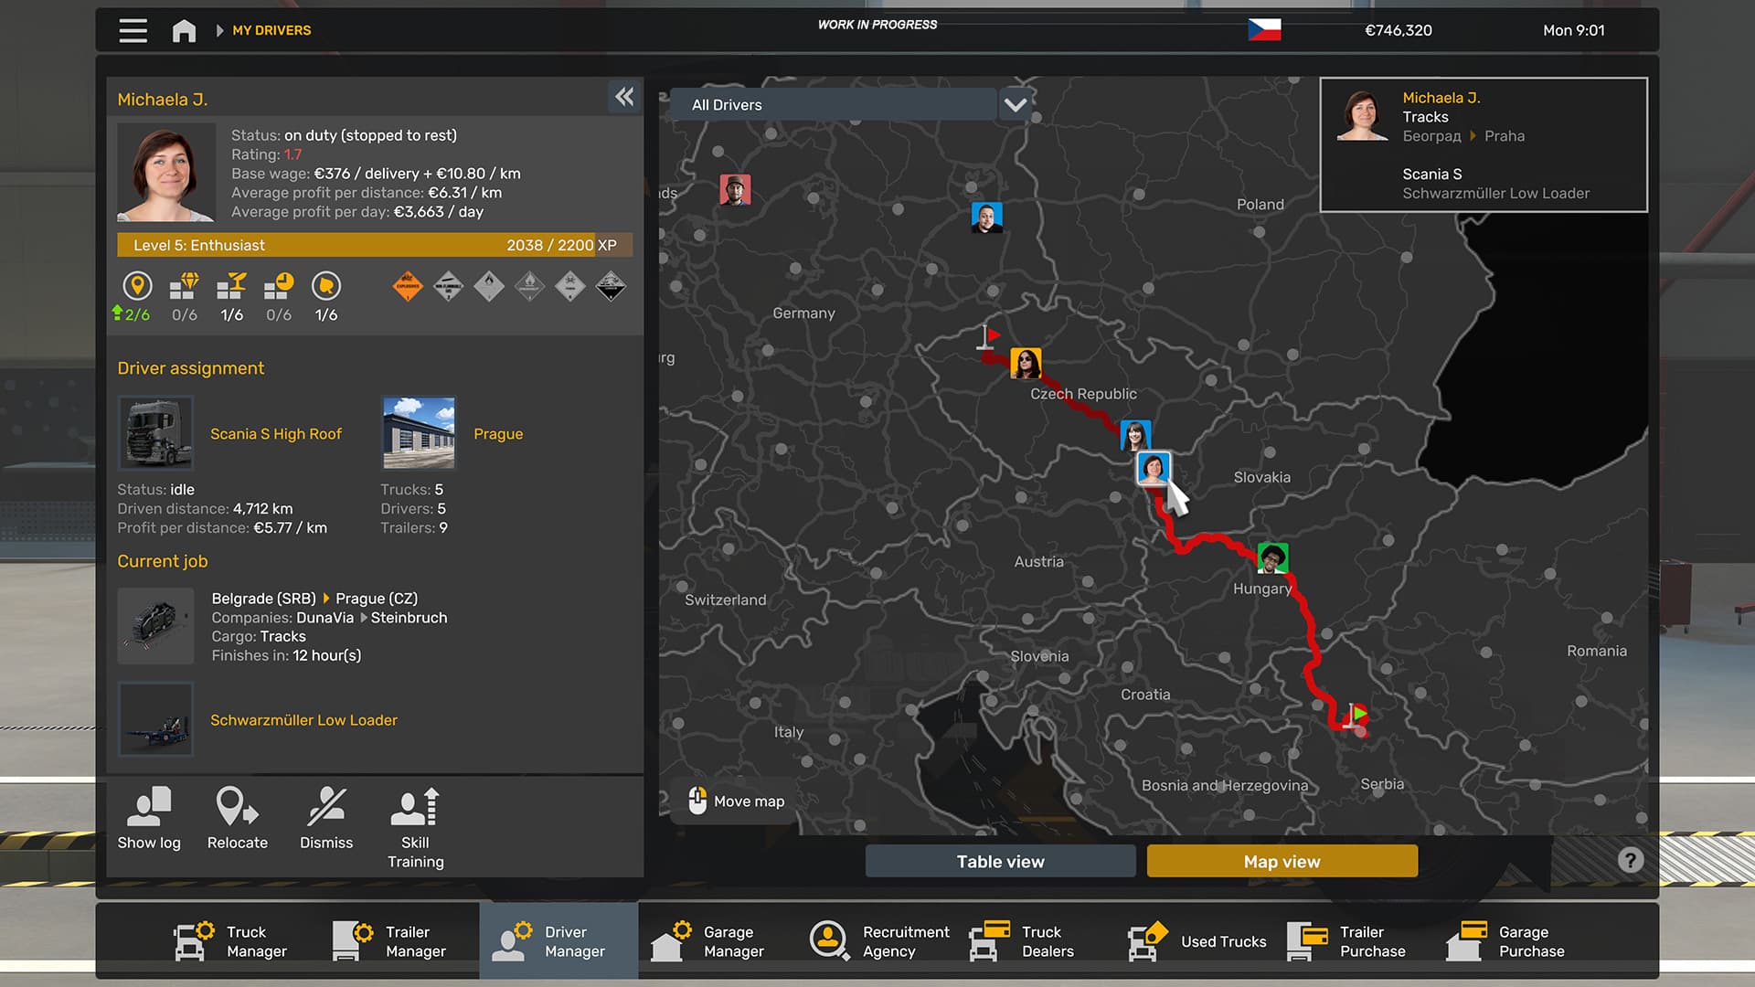Open the Driver Manager tab
This screenshot has height=987, width=1755.
coord(558,940)
